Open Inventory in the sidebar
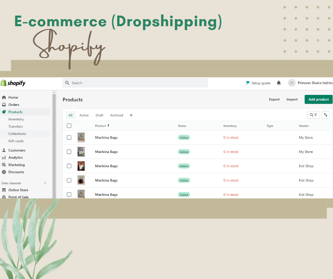This screenshot has height=279, width=333. [16, 119]
